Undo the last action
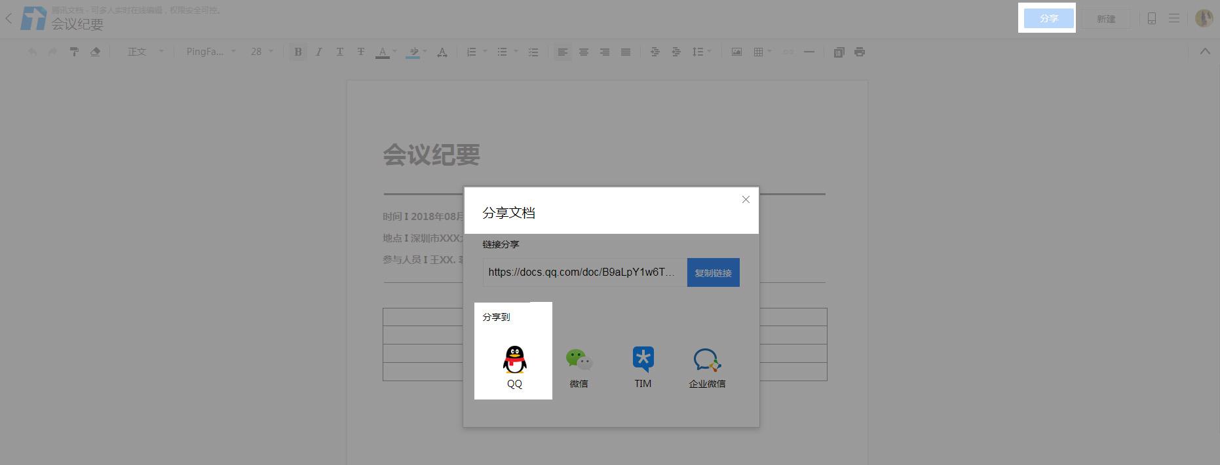Screen dimensions: 1220x465 (32, 52)
